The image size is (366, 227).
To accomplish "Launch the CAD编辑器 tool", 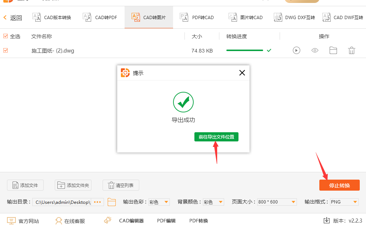I will pyautogui.click(x=124, y=221).
